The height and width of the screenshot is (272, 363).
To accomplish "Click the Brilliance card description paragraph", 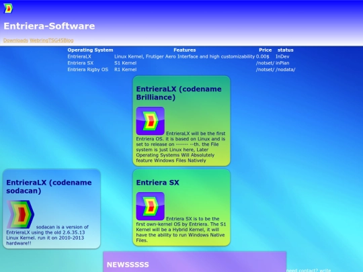I will coord(181,147).
